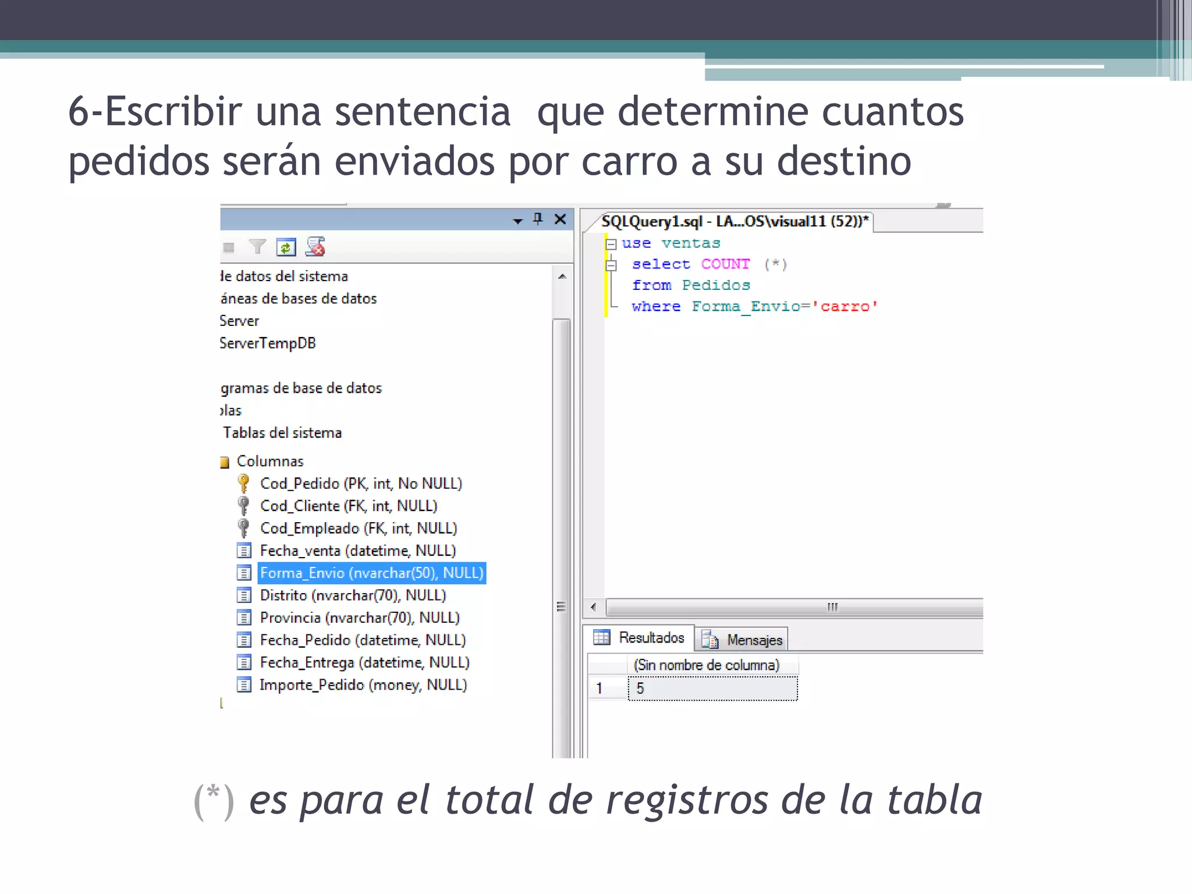1192x894 pixels.
Task: Click the column icon next to Forma_Envio
Action: click(244, 573)
